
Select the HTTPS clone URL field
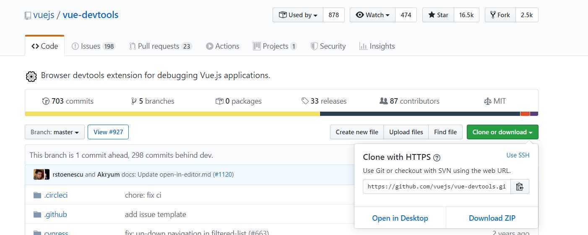[x=437, y=187]
